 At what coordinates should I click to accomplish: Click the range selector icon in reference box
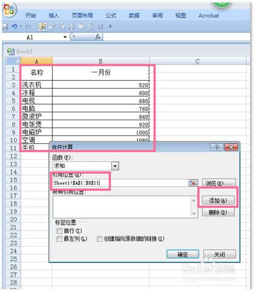[193, 183]
